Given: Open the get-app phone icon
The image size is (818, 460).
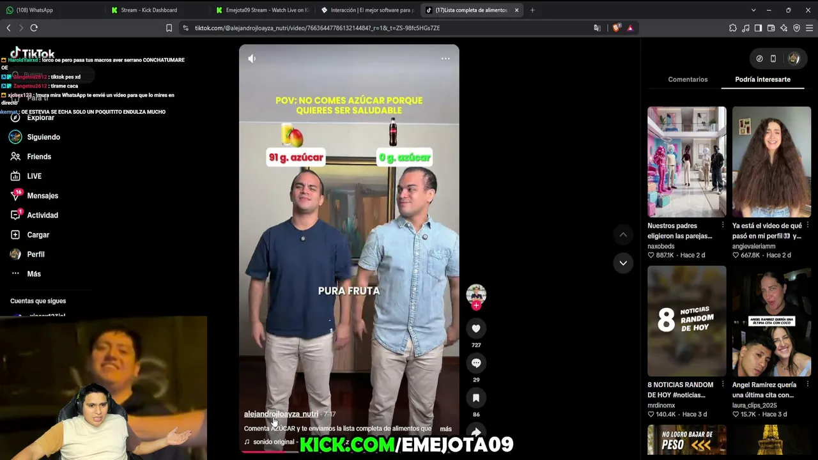Looking at the screenshot, I should pyautogui.click(x=773, y=59).
